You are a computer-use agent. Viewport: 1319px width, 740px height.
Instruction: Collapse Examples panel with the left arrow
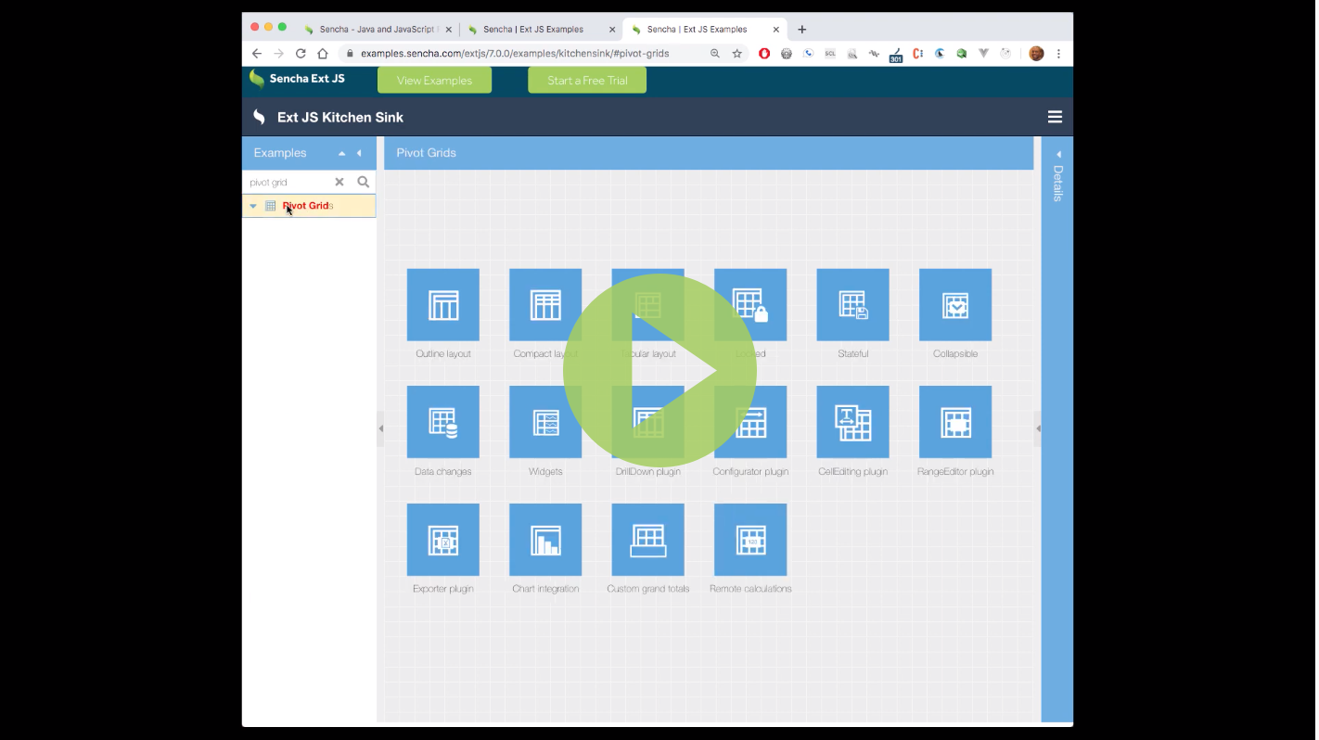click(359, 153)
